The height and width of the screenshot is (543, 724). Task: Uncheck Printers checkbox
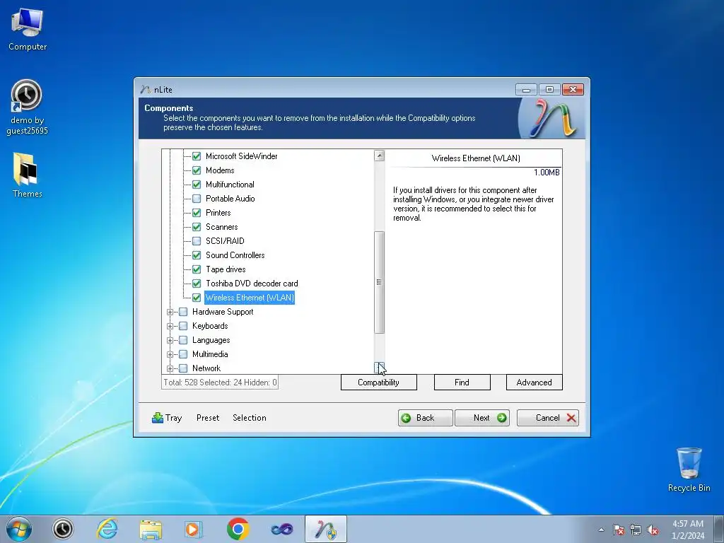tap(197, 213)
